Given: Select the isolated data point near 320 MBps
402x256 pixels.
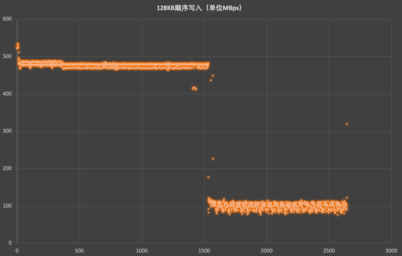Looking at the screenshot, I should 347,124.
